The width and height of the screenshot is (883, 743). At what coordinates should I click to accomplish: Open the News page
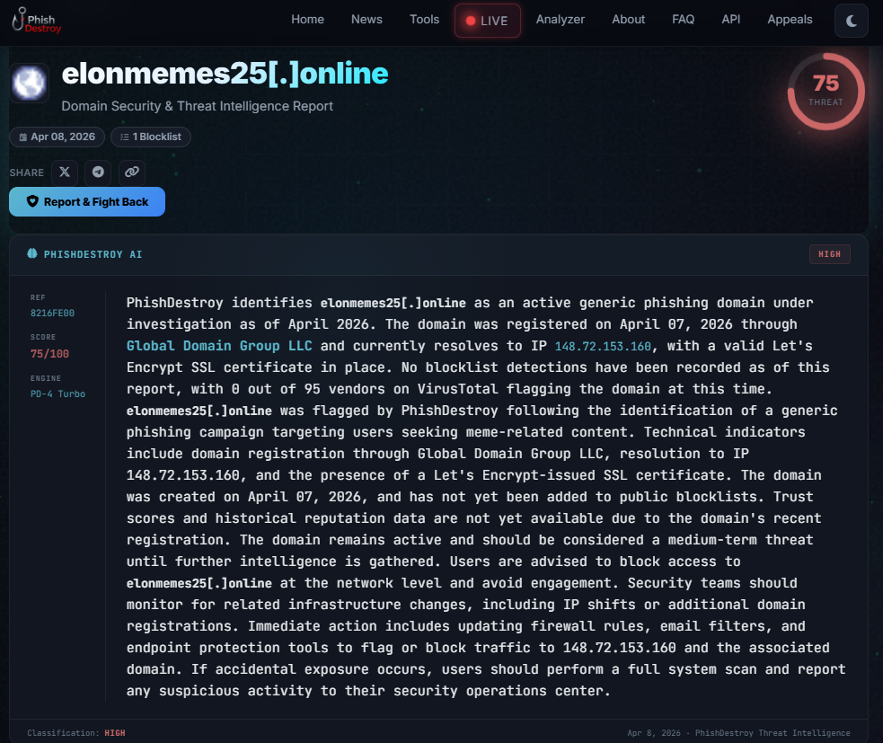point(366,19)
